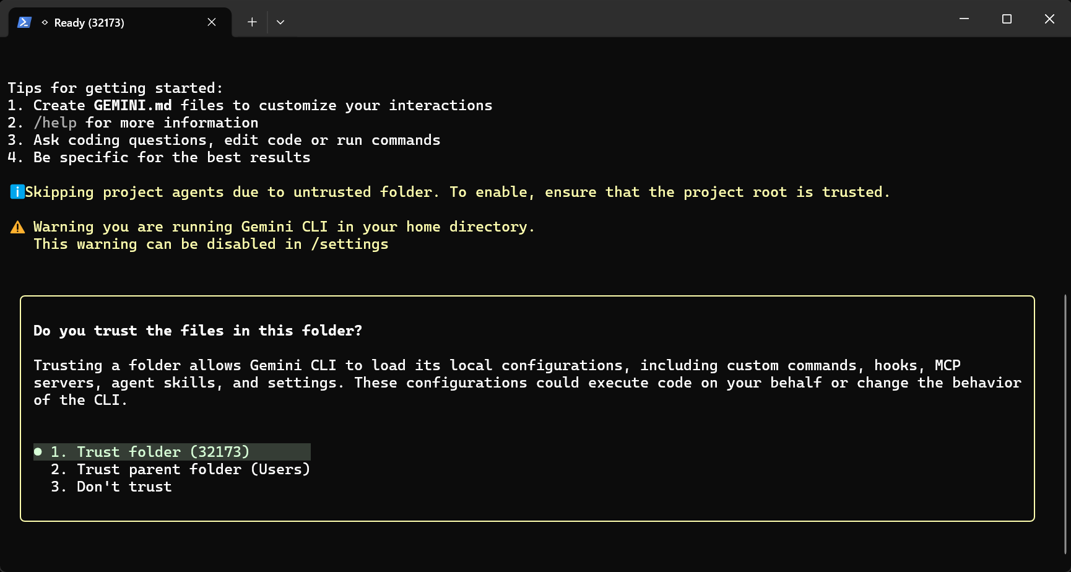
Task: Close the terminal window
Action: (x=1049, y=19)
